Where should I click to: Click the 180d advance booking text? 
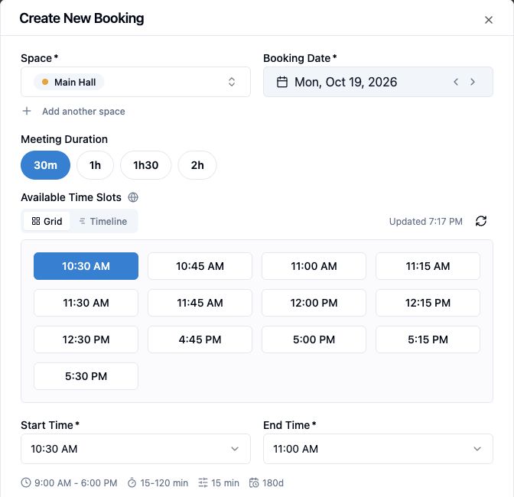click(x=273, y=483)
